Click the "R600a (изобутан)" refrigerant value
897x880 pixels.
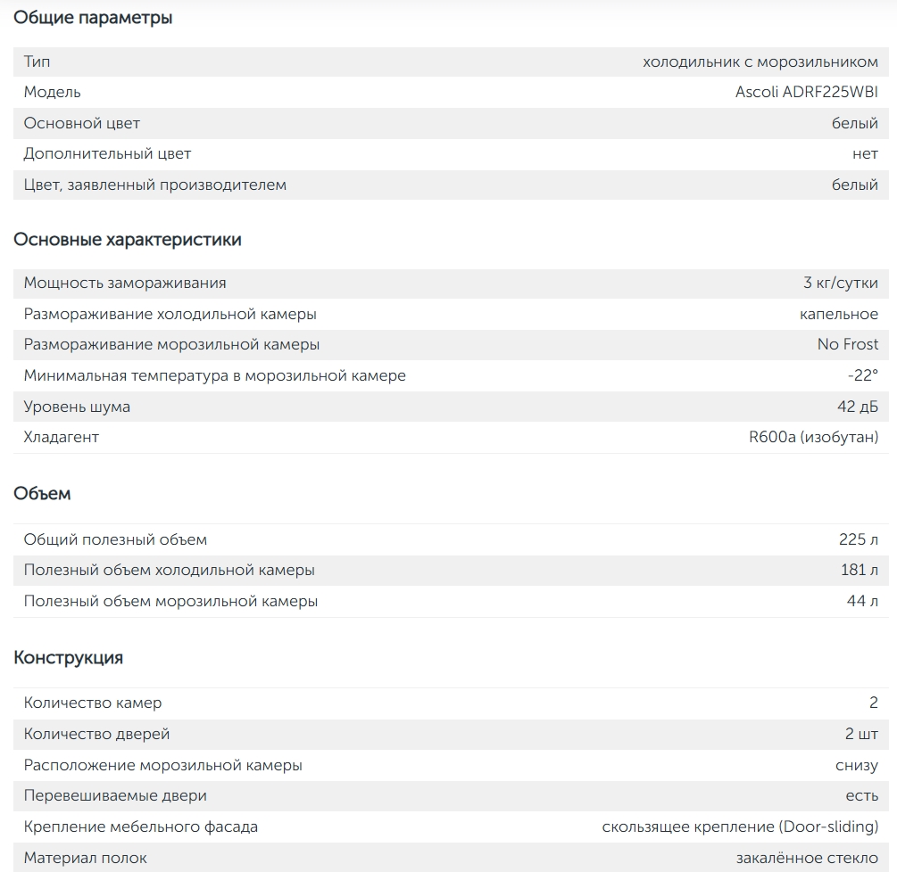[x=813, y=438]
